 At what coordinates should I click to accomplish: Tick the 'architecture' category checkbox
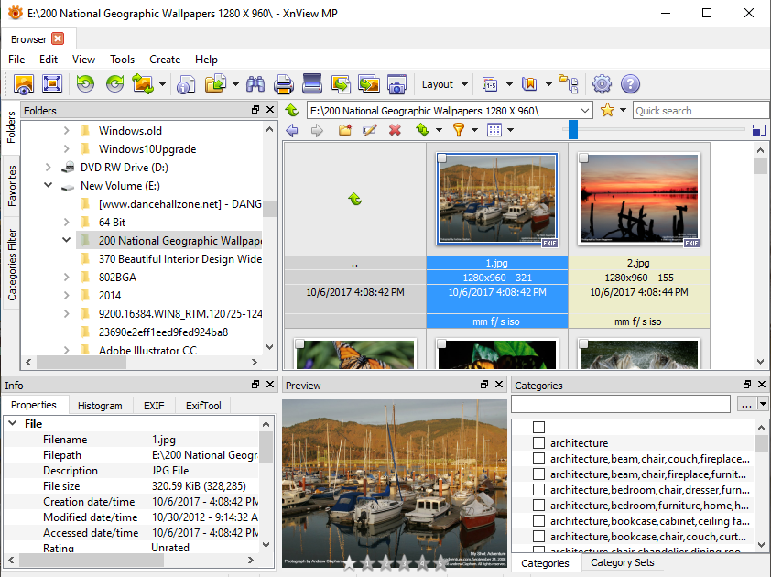click(538, 443)
